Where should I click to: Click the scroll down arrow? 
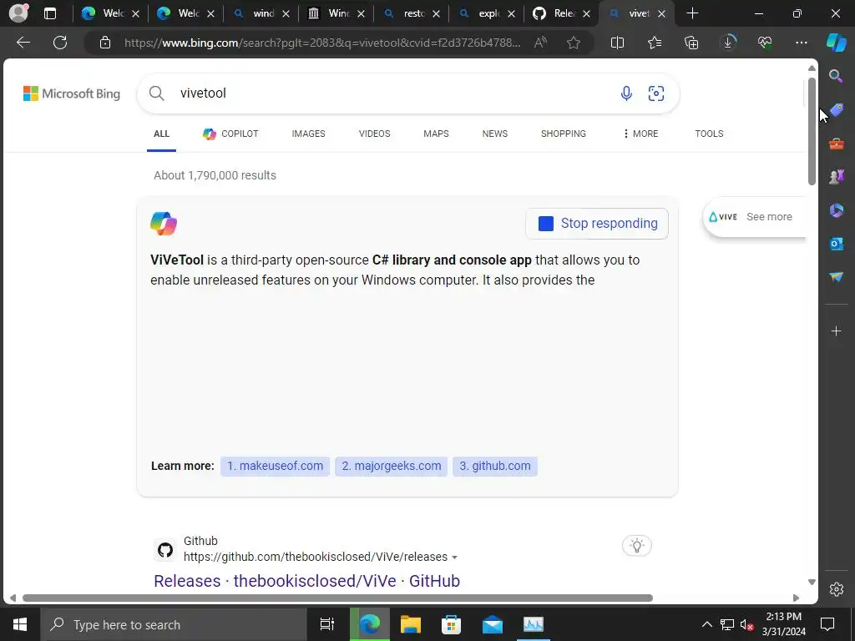(x=812, y=582)
